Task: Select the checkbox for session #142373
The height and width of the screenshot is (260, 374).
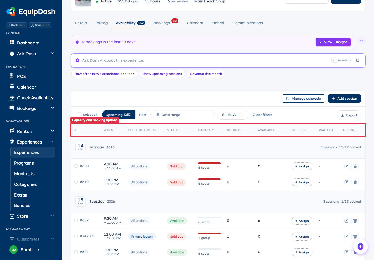Action: coord(76,236)
